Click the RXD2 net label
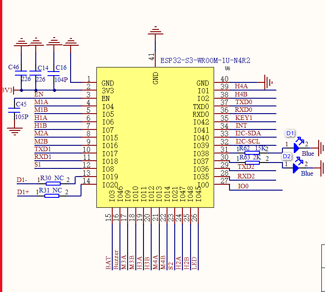Screen dimensions: 325x292 (x=246, y=176)
